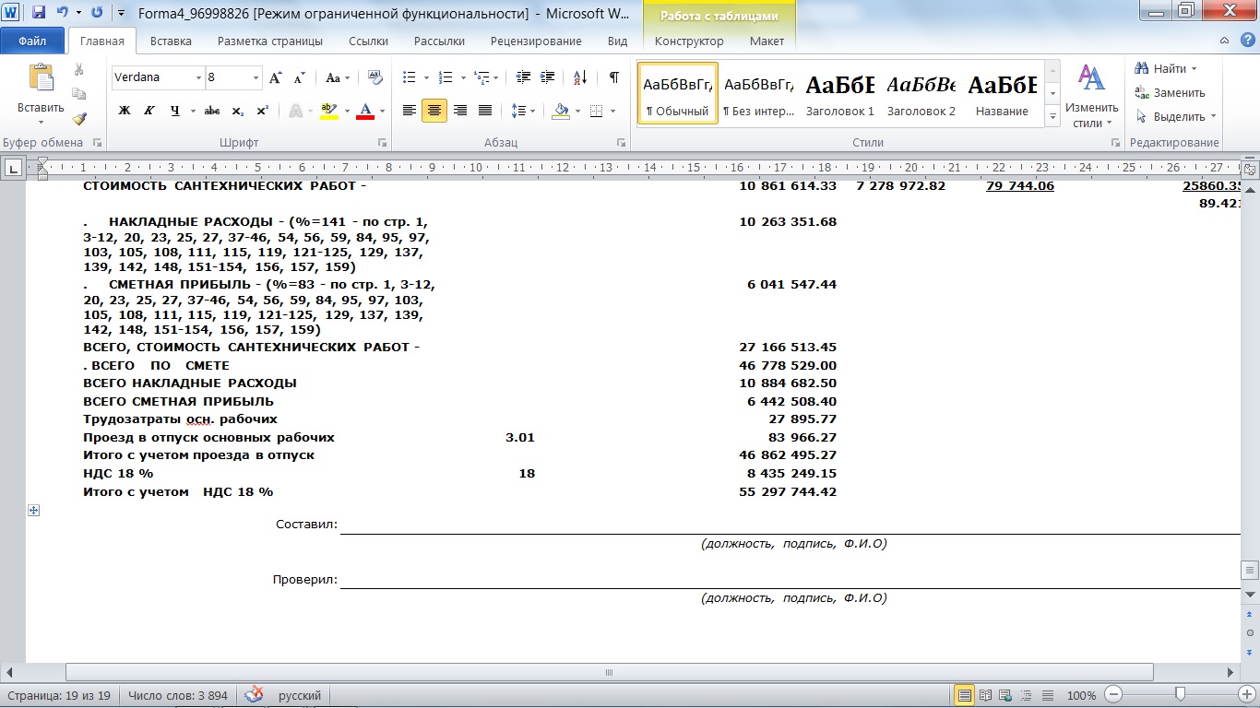Click the ruler tab selector at left
This screenshot has height=708, width=1260.
14,168
